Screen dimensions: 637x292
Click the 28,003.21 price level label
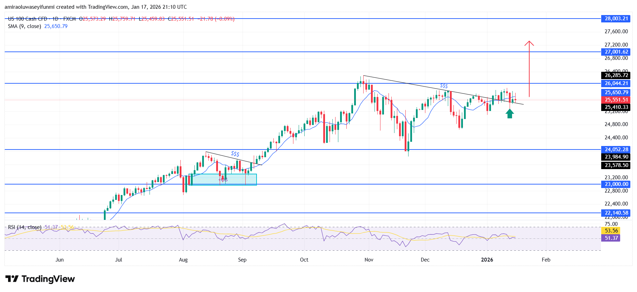[616, 19]
